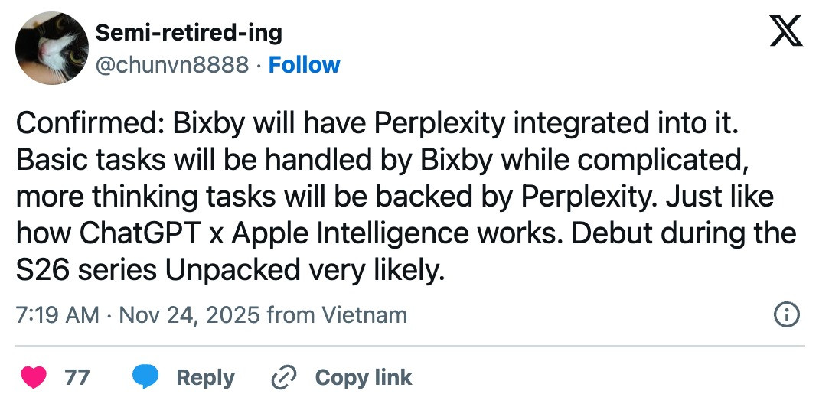Open the cat profile avatar
Screen dimensions: 819x407
click(x=51, y=47)
